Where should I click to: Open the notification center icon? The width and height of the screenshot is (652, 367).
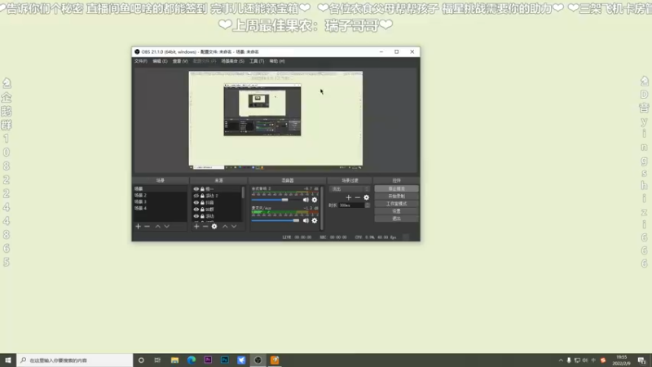[642, 360]
